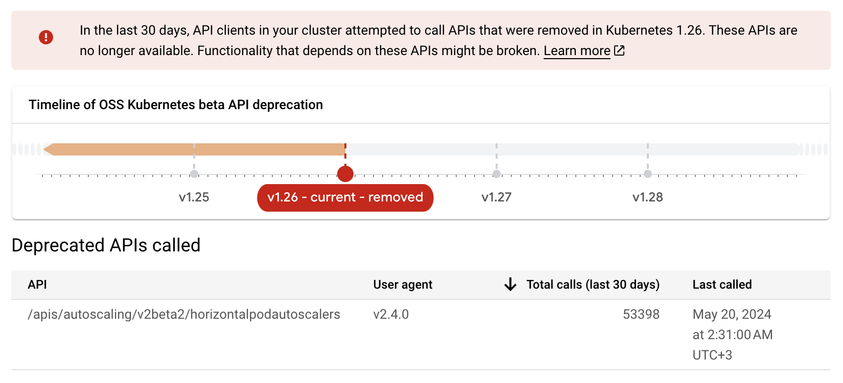Viewport: 843px width, 383px height.
Task: Click the red error alert icon
Action: (46, 37)
